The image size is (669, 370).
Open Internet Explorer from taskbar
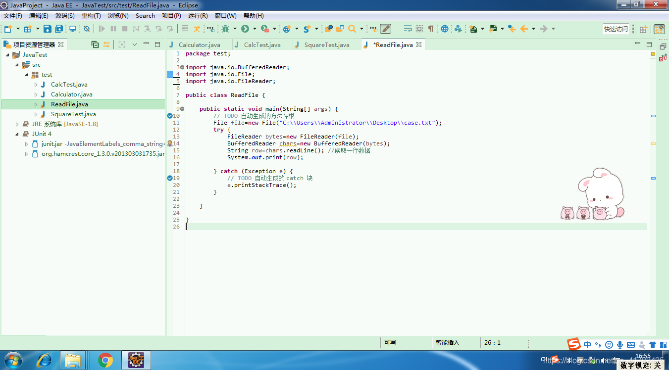[44, 360]
